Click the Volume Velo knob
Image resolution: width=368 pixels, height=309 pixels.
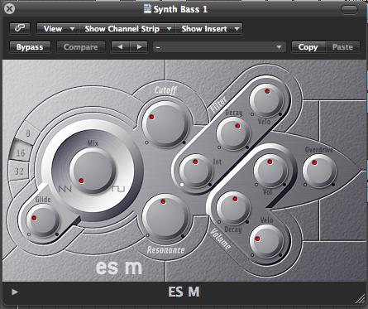coord(266,241)
